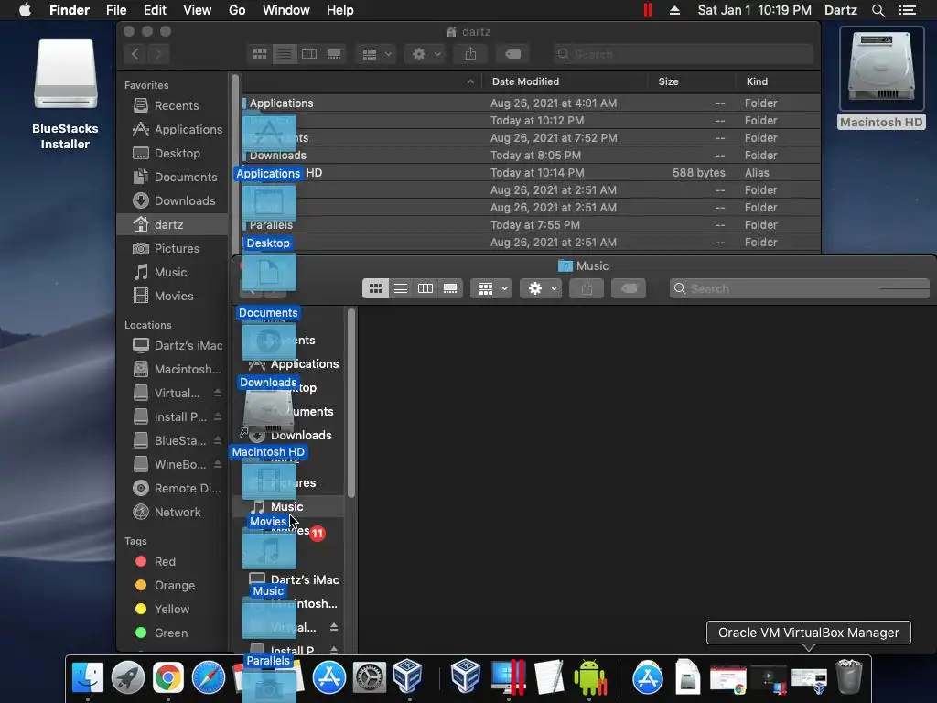Click Share icon in Music window toolbar

click(x=587, y=288)
